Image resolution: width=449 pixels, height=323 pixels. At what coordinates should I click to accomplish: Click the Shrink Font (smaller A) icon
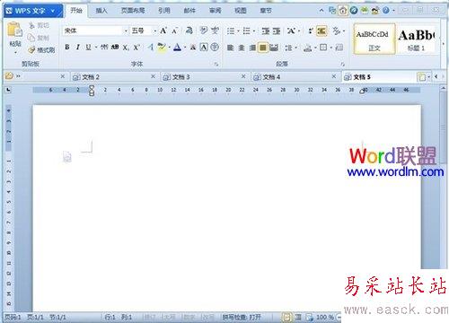point(175,31)
